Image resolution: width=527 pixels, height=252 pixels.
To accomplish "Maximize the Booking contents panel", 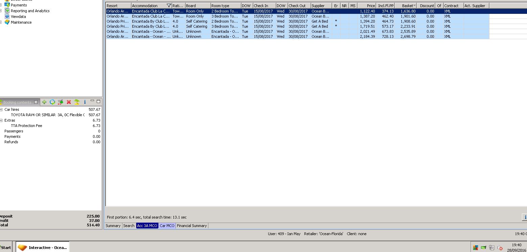I will [x=98, y=101].
